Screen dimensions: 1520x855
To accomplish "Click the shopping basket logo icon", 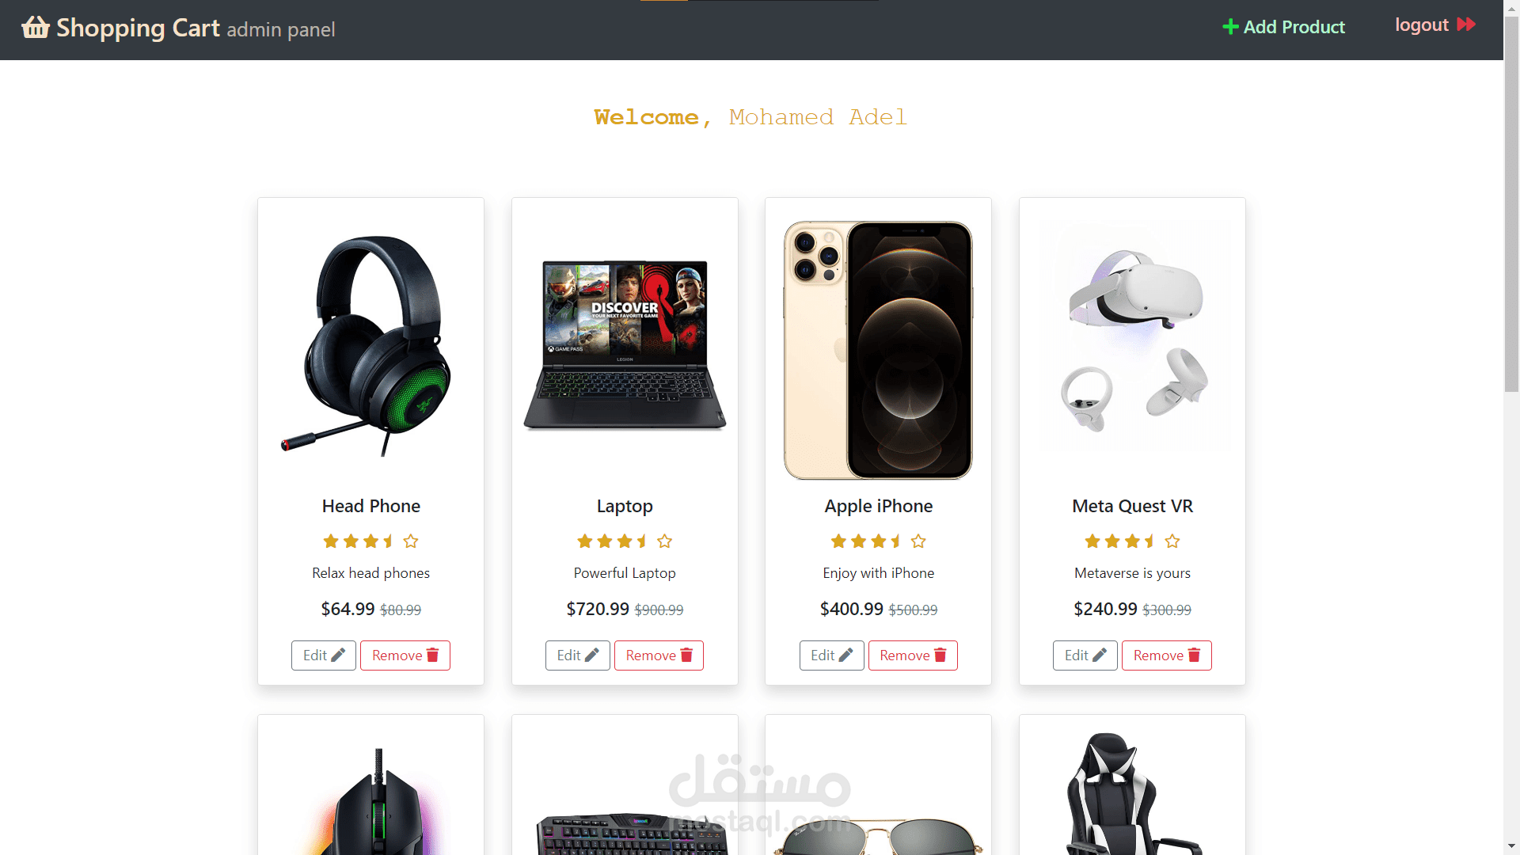I will tap(36, 27).
